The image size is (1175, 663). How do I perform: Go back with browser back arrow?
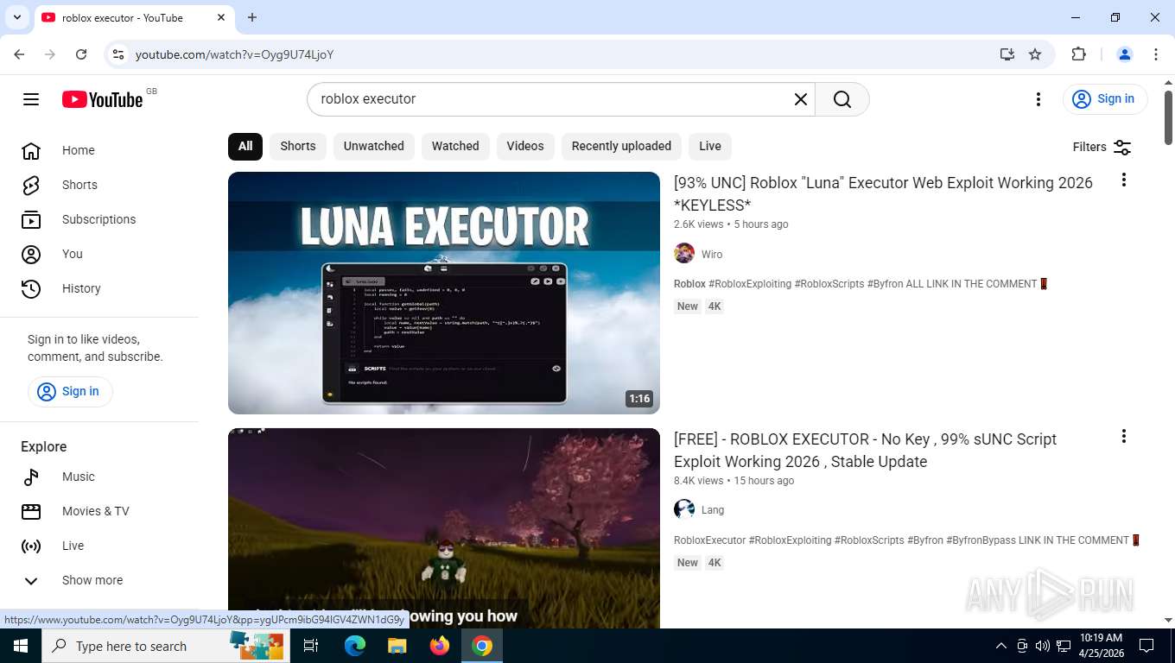click(19, 54)
